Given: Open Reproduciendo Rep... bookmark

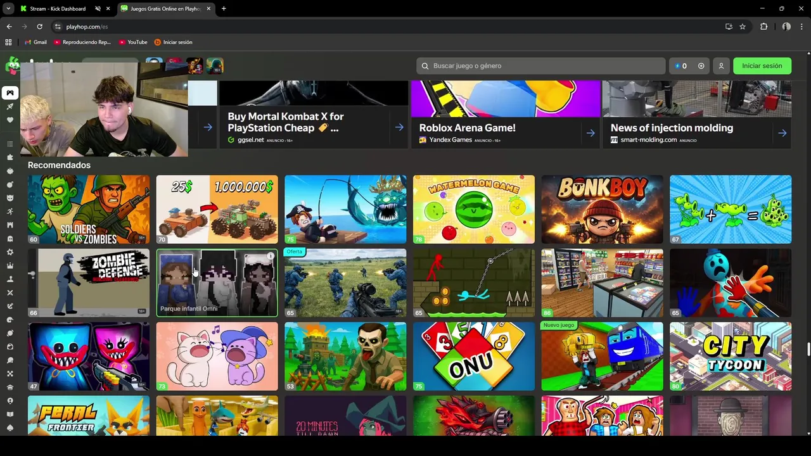Looking at the screenshot, I should point(82,42).
